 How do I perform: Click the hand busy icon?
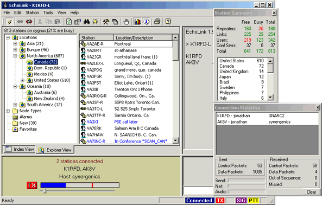(126, 22)
